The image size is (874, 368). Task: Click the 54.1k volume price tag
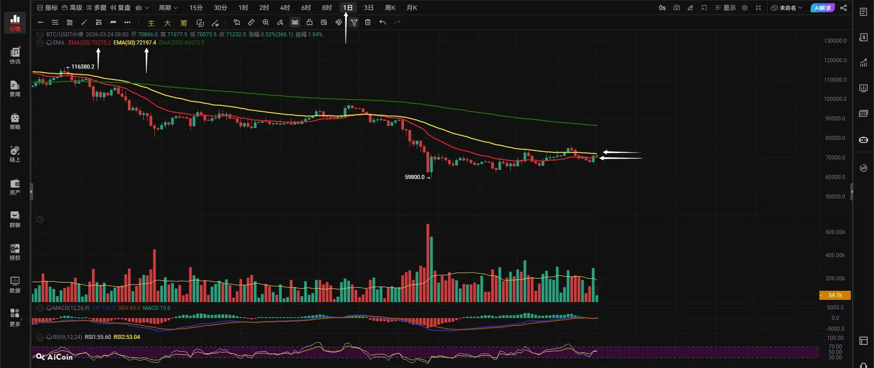(x=835, y=295)
